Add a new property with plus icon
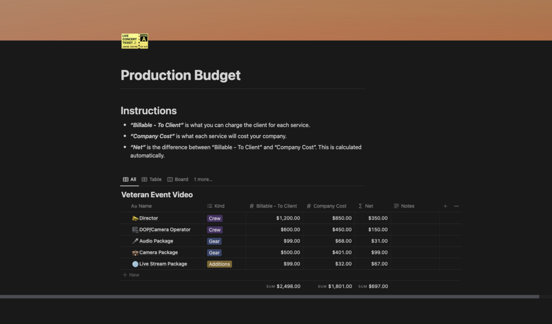The image size is (552, 324). [x=445, y=206]
